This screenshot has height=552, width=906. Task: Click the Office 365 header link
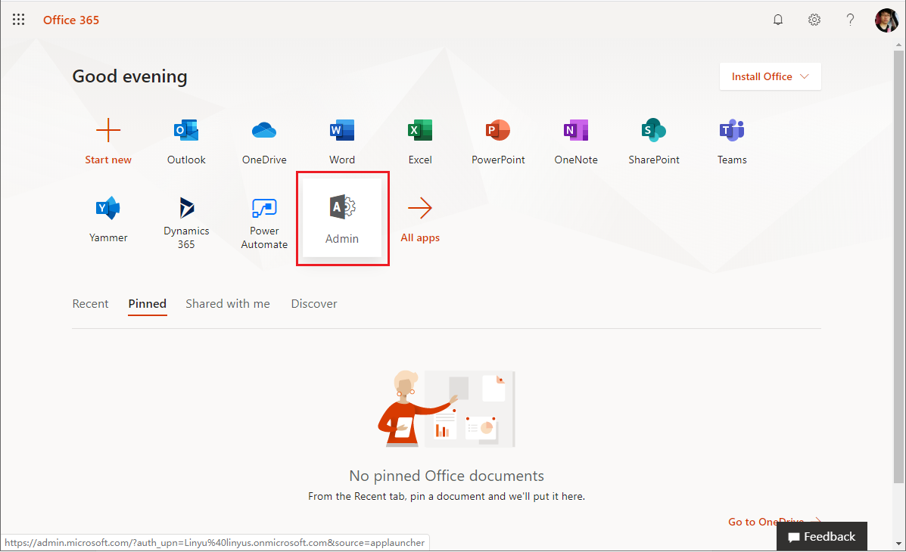point(71,20)
